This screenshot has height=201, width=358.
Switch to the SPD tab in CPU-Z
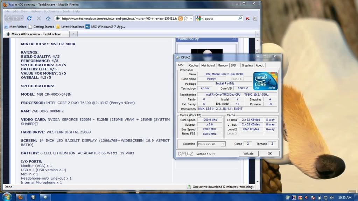click(233, 65)
